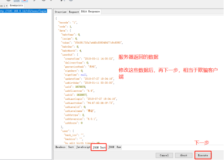This screenshot has height=160, width=224.
Task: Switch to the JavaScript view tab
Action: 83,147
